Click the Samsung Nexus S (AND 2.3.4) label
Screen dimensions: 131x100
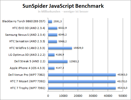[25, 35]
